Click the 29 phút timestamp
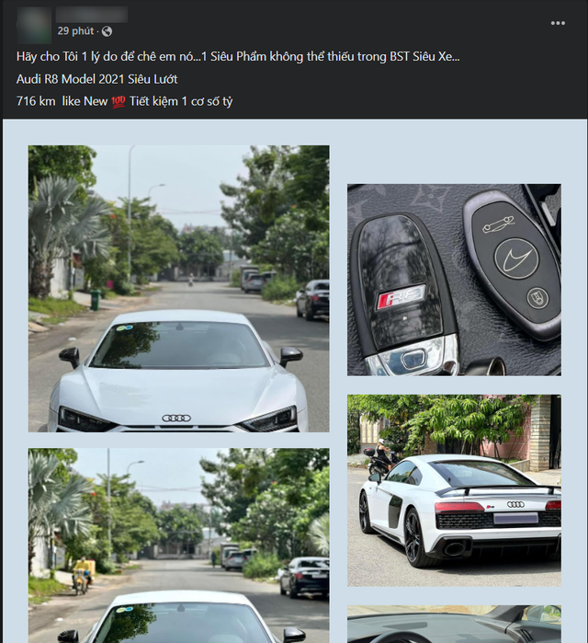The width and height of the screenshot is (588, 643). pyautogui.click(x=75, y=31)
